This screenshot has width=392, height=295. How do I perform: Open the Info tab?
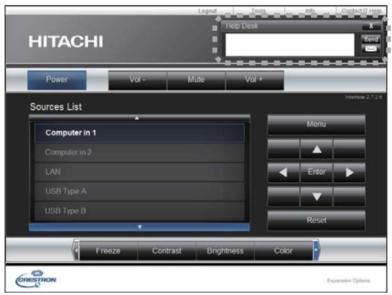pos(310,11)
